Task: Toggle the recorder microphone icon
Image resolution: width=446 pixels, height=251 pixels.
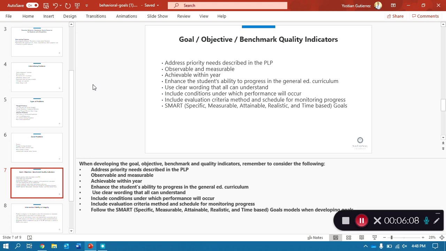Action: coord(426,221)
